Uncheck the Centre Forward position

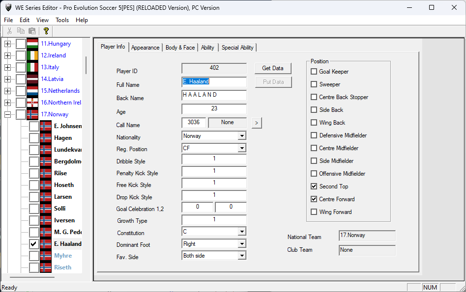(314, 199)
